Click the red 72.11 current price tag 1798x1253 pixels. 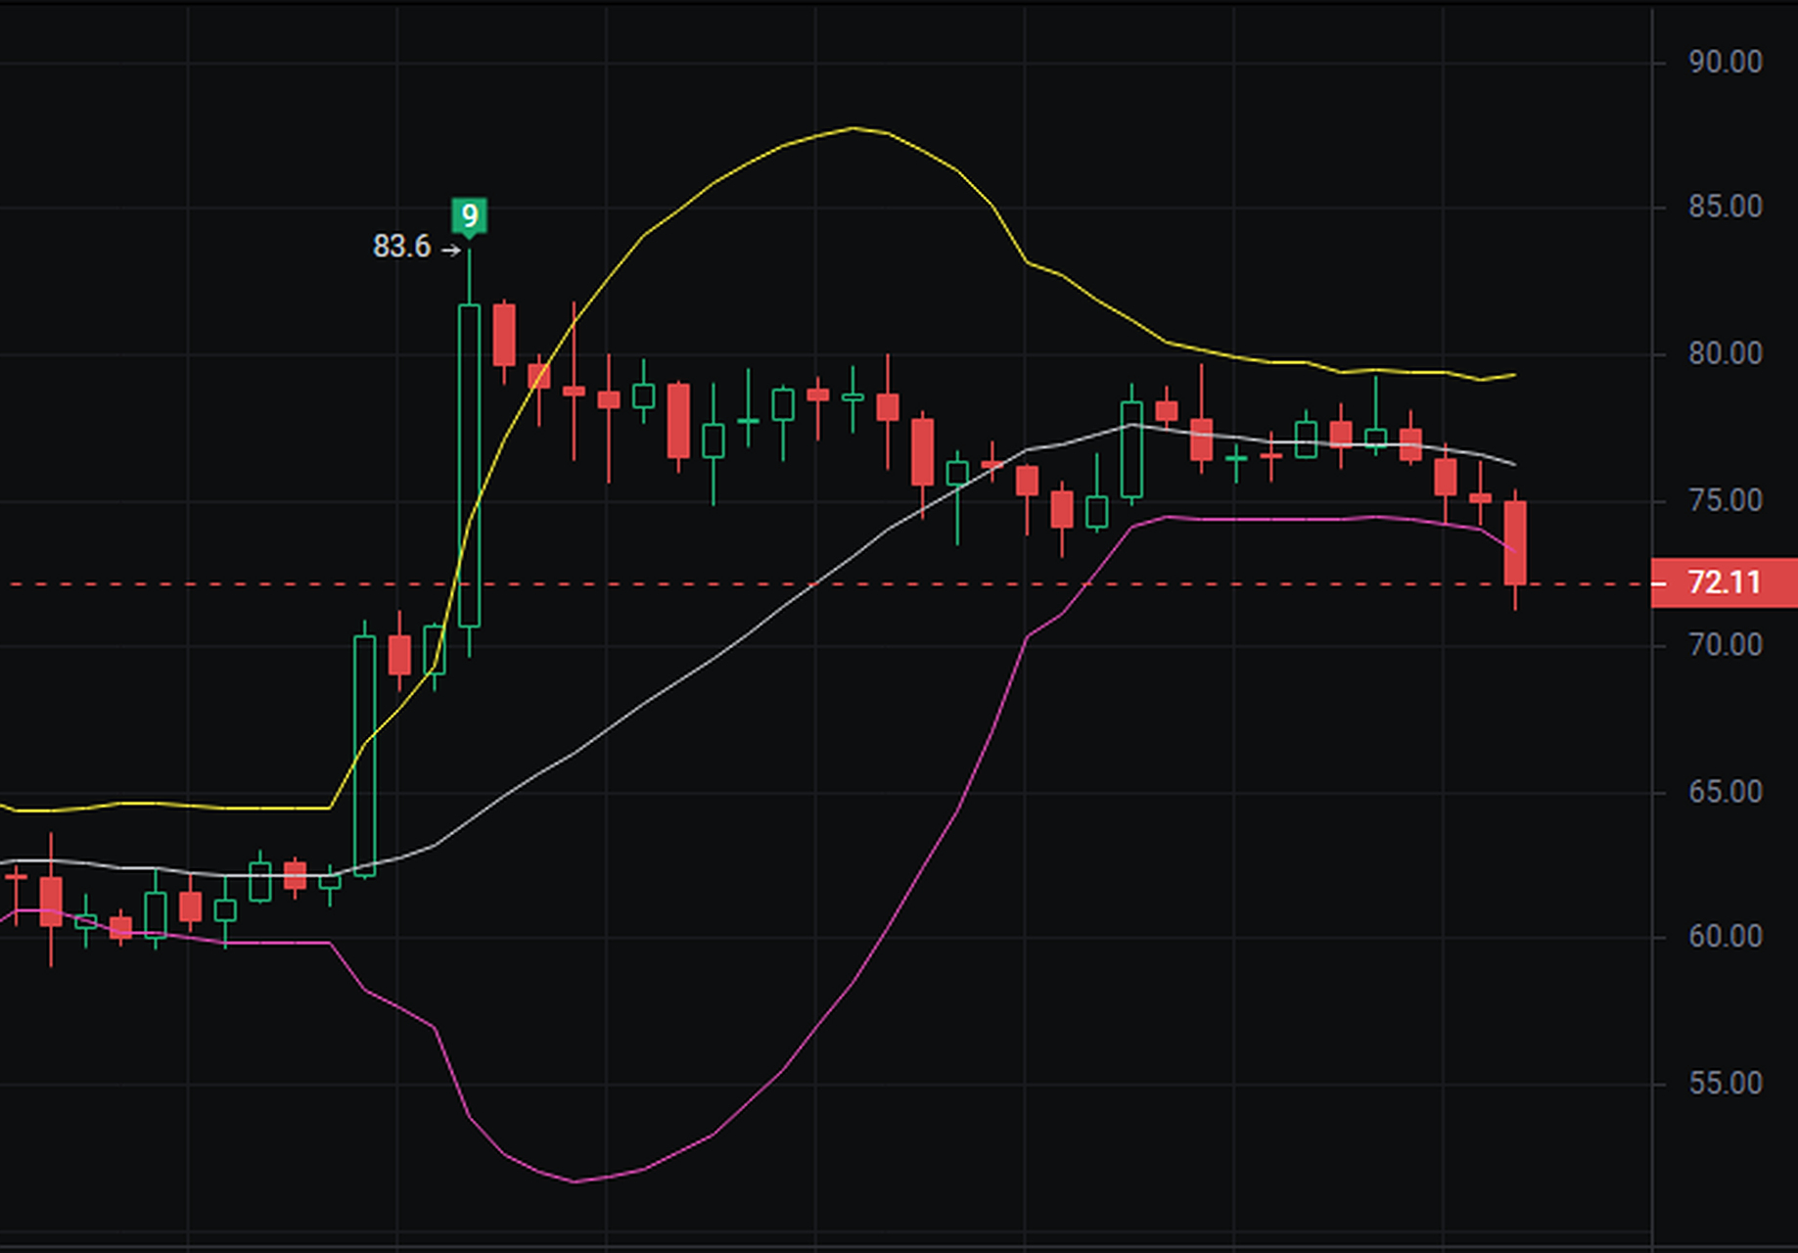click(1723, 583)
